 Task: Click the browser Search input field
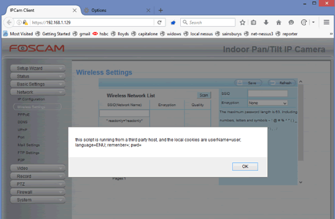pos(208,22)
